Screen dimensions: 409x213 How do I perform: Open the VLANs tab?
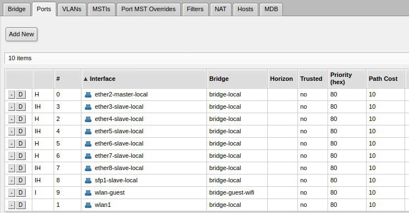point(72,9)
